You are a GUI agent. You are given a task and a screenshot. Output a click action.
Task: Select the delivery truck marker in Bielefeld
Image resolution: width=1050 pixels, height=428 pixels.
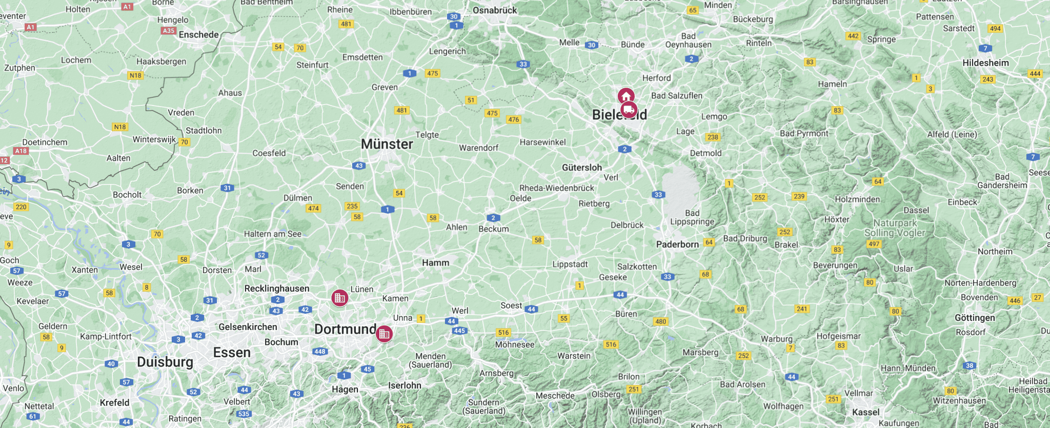pyautogui.click(x=629, y=110)
